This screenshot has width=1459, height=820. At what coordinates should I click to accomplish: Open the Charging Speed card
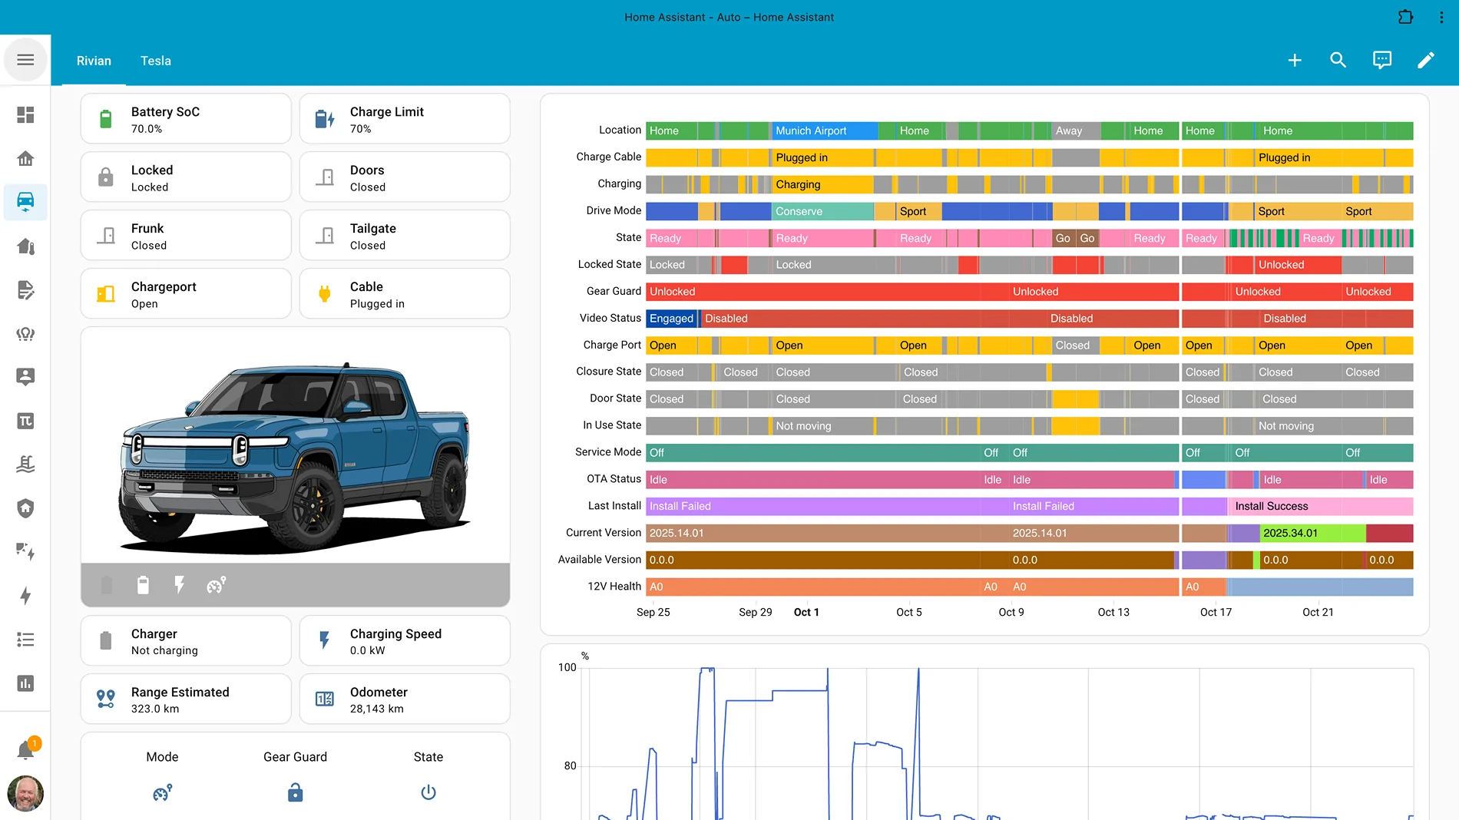coord(405,641)
